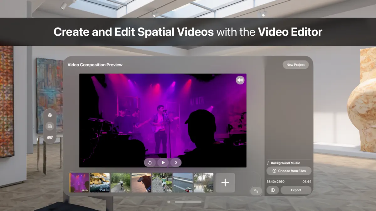Click the plus icon to add a clip
The image size is (376, 211).
[x=225, y=183]
